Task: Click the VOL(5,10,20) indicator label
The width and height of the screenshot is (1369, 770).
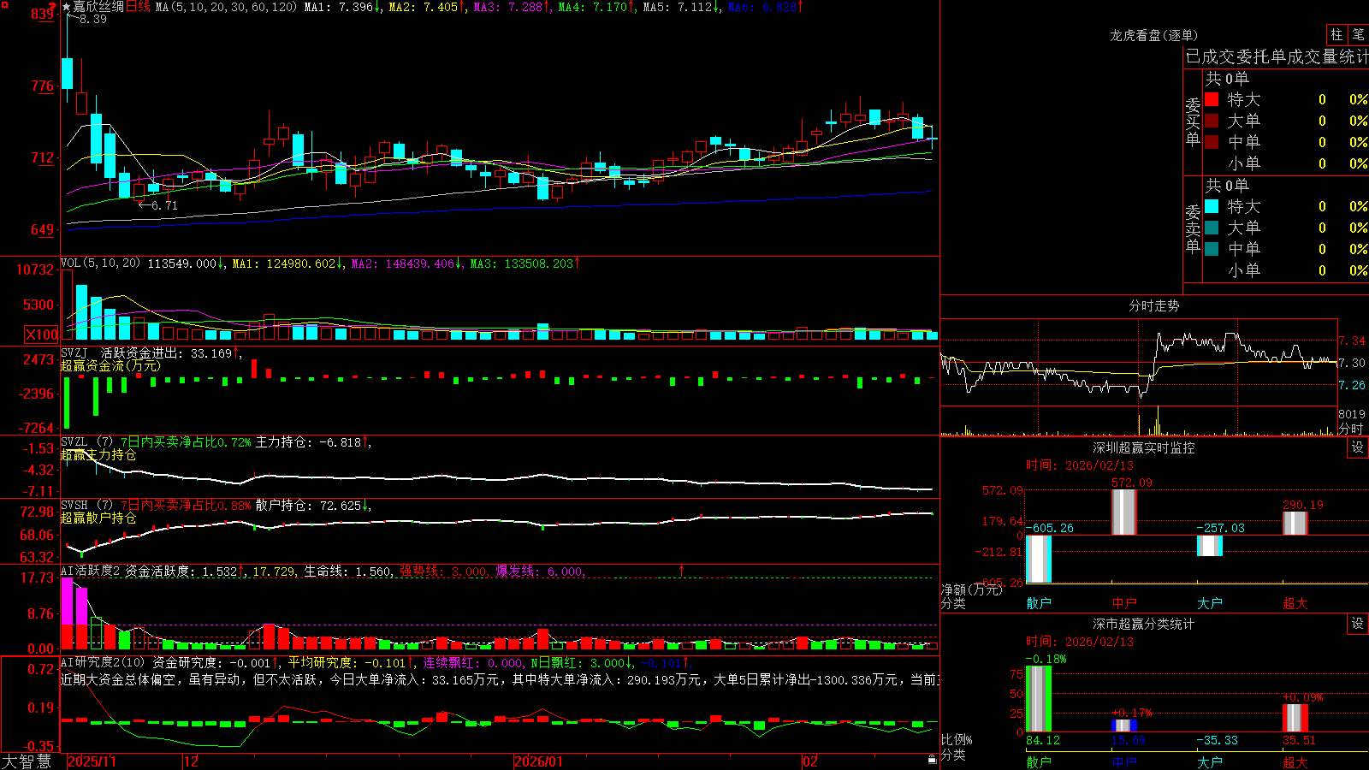Action: click(100, 264)
